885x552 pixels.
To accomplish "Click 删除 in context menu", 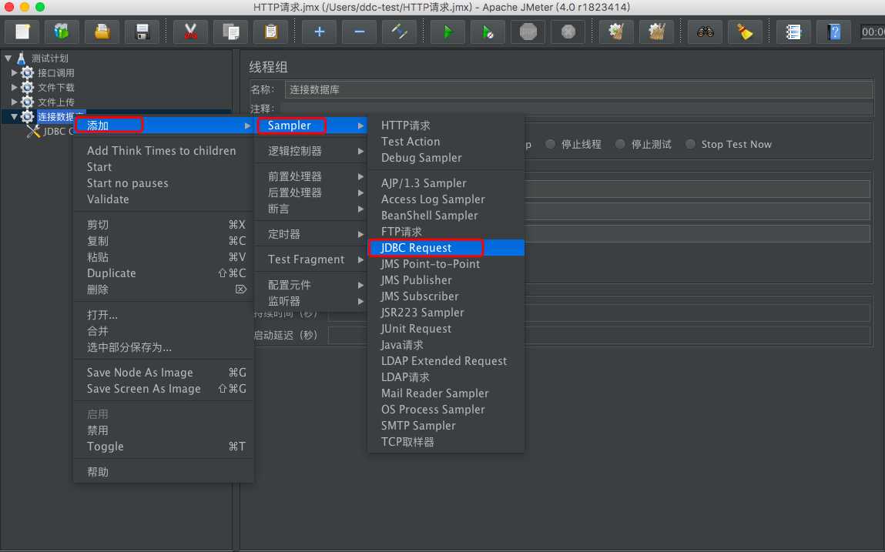I will click(164, 289).
